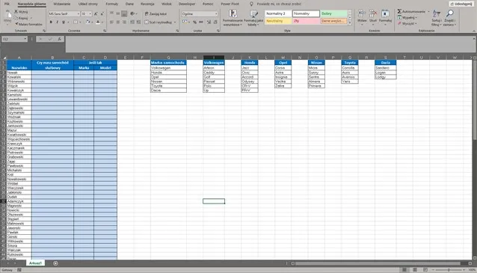Add a new sheet with plus icon
This screenshot has height=273, width=477.
[55, 263]
